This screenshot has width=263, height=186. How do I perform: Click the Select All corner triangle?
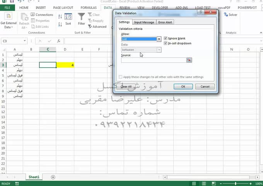tap(3, 49)
